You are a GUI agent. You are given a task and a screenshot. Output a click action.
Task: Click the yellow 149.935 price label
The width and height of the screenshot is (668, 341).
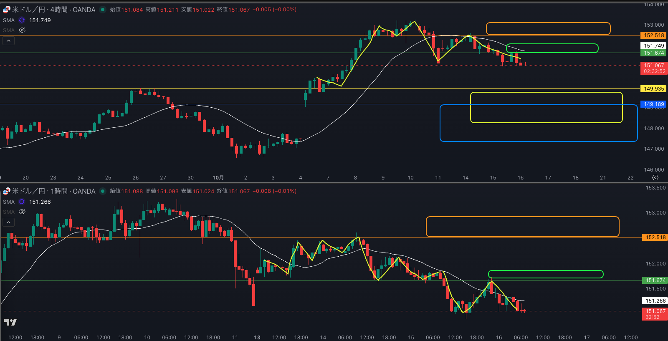point(653,88)
